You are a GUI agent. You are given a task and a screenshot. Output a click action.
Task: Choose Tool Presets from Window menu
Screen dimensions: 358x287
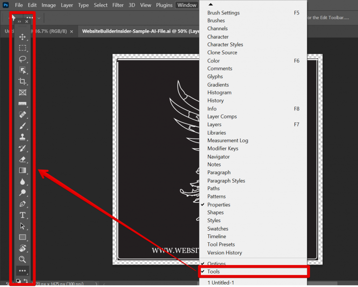click(253, 244)
